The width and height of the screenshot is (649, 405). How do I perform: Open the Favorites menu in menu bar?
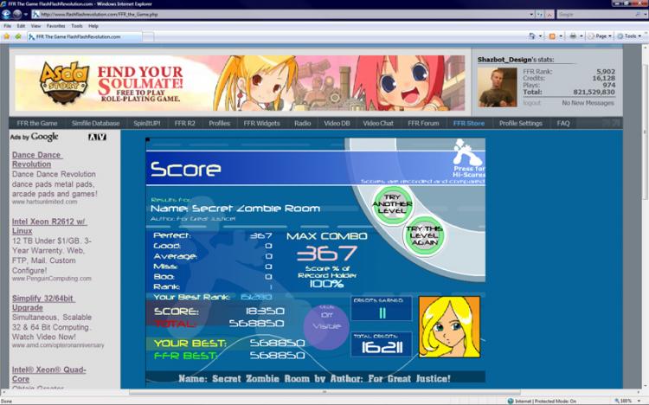click(x=55, y=26)
